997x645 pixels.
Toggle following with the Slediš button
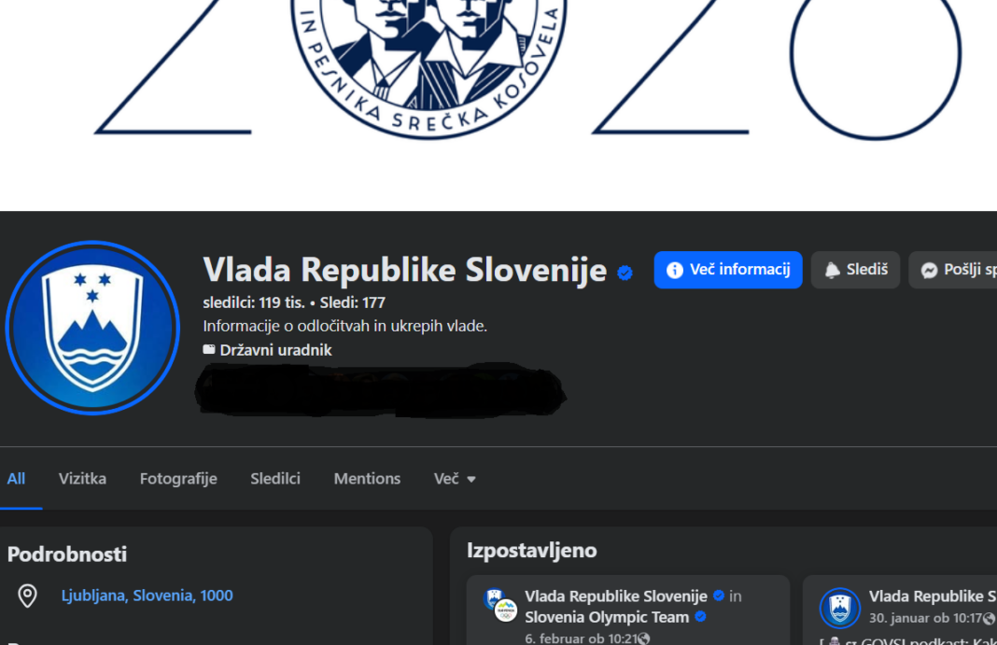(855, 270)
